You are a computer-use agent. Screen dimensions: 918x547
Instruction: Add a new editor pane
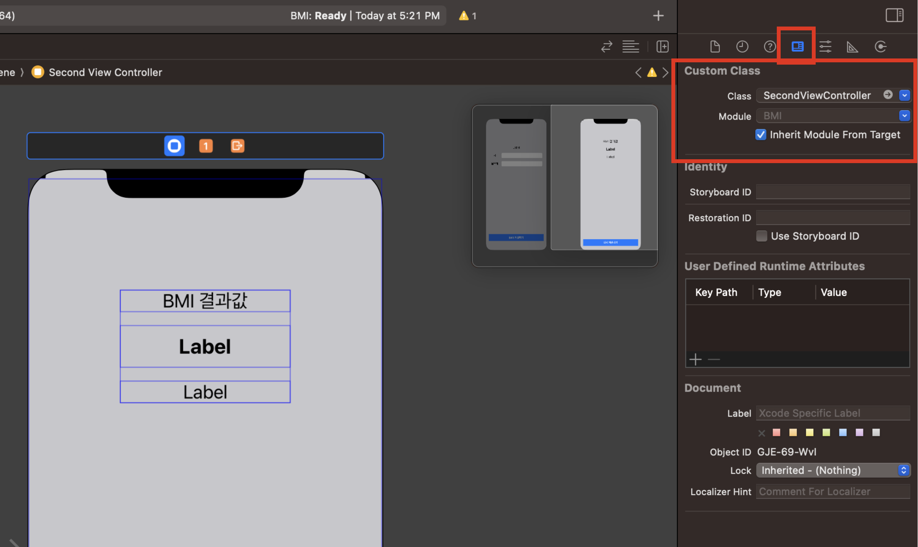click(x=663, y=47)
